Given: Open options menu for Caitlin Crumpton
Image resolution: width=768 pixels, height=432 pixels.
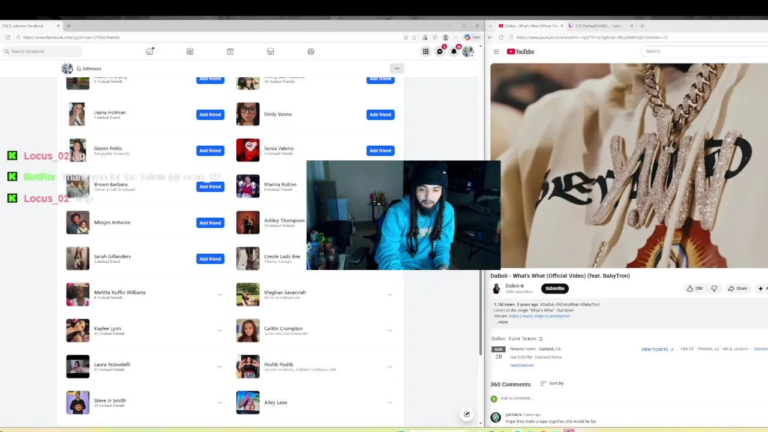Looking at the screenshot, I should tap(390, 331).
